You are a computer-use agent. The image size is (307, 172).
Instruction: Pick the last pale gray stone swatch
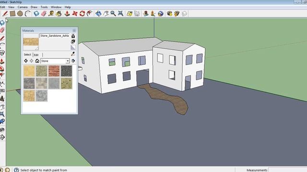pyautogui.click(x=42, y=96)
